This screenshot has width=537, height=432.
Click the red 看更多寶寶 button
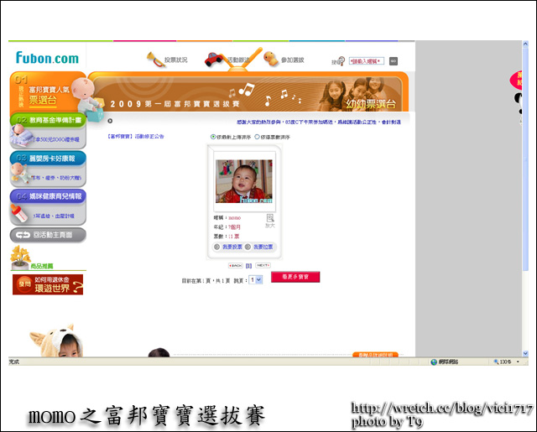point(295,277)
